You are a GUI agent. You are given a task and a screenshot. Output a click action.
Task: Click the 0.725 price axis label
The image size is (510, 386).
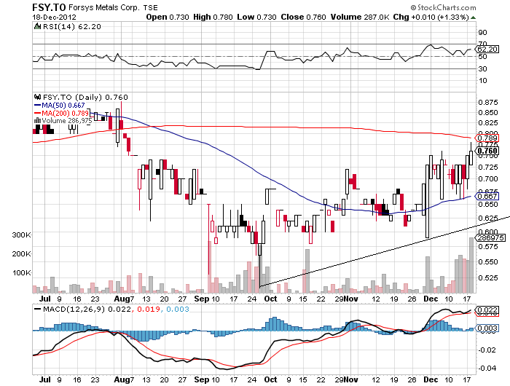488,168
